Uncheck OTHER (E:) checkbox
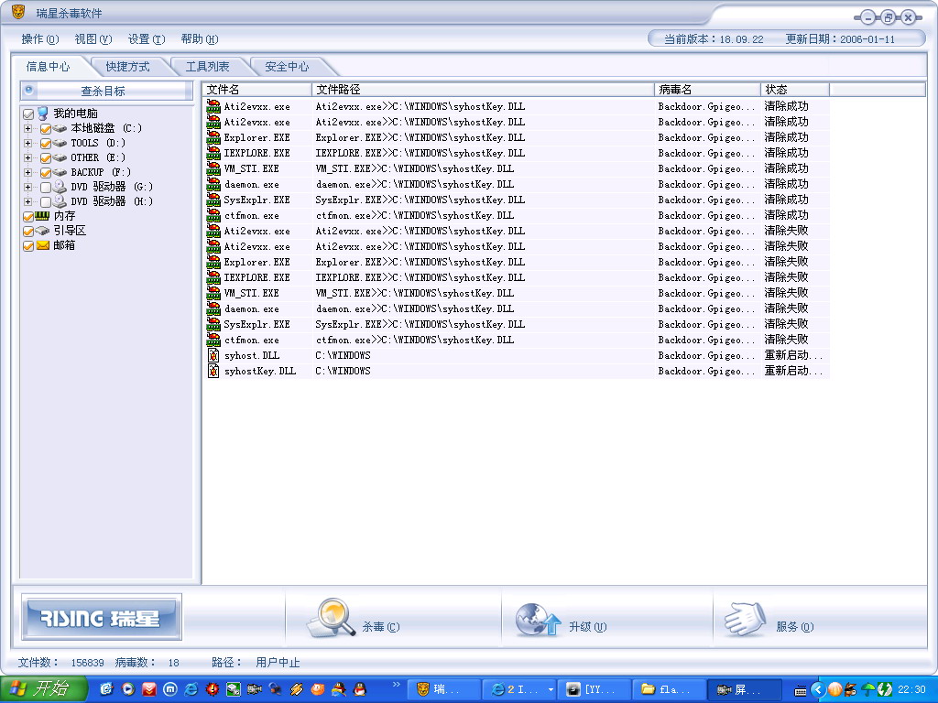The height and width of the screenshot is (703, 938). 46,157
